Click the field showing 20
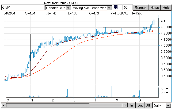This screenshot has width=175, height=110. tap(117, 7)
